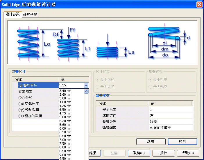Click the 选项 button
The image size is (204, 160).
coord(151,141)
